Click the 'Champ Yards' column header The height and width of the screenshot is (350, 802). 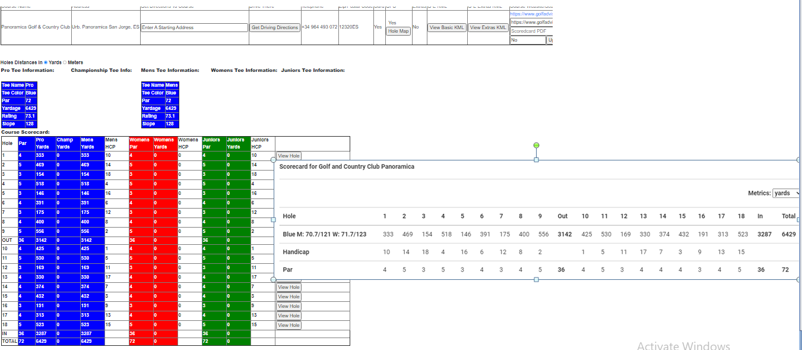coord(68,143)
